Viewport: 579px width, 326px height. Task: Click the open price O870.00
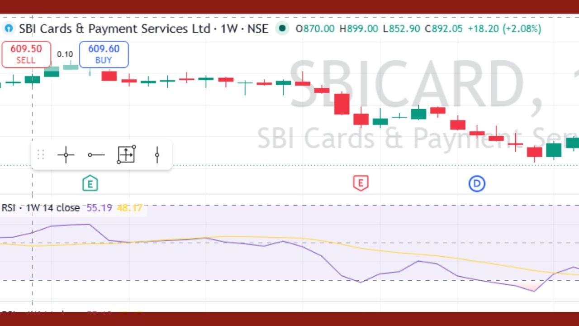tap(315, 29)
